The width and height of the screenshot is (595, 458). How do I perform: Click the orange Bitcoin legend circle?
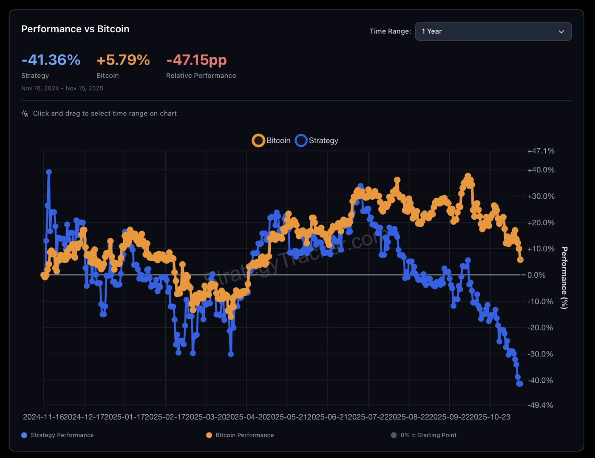[x=258, y=140]
